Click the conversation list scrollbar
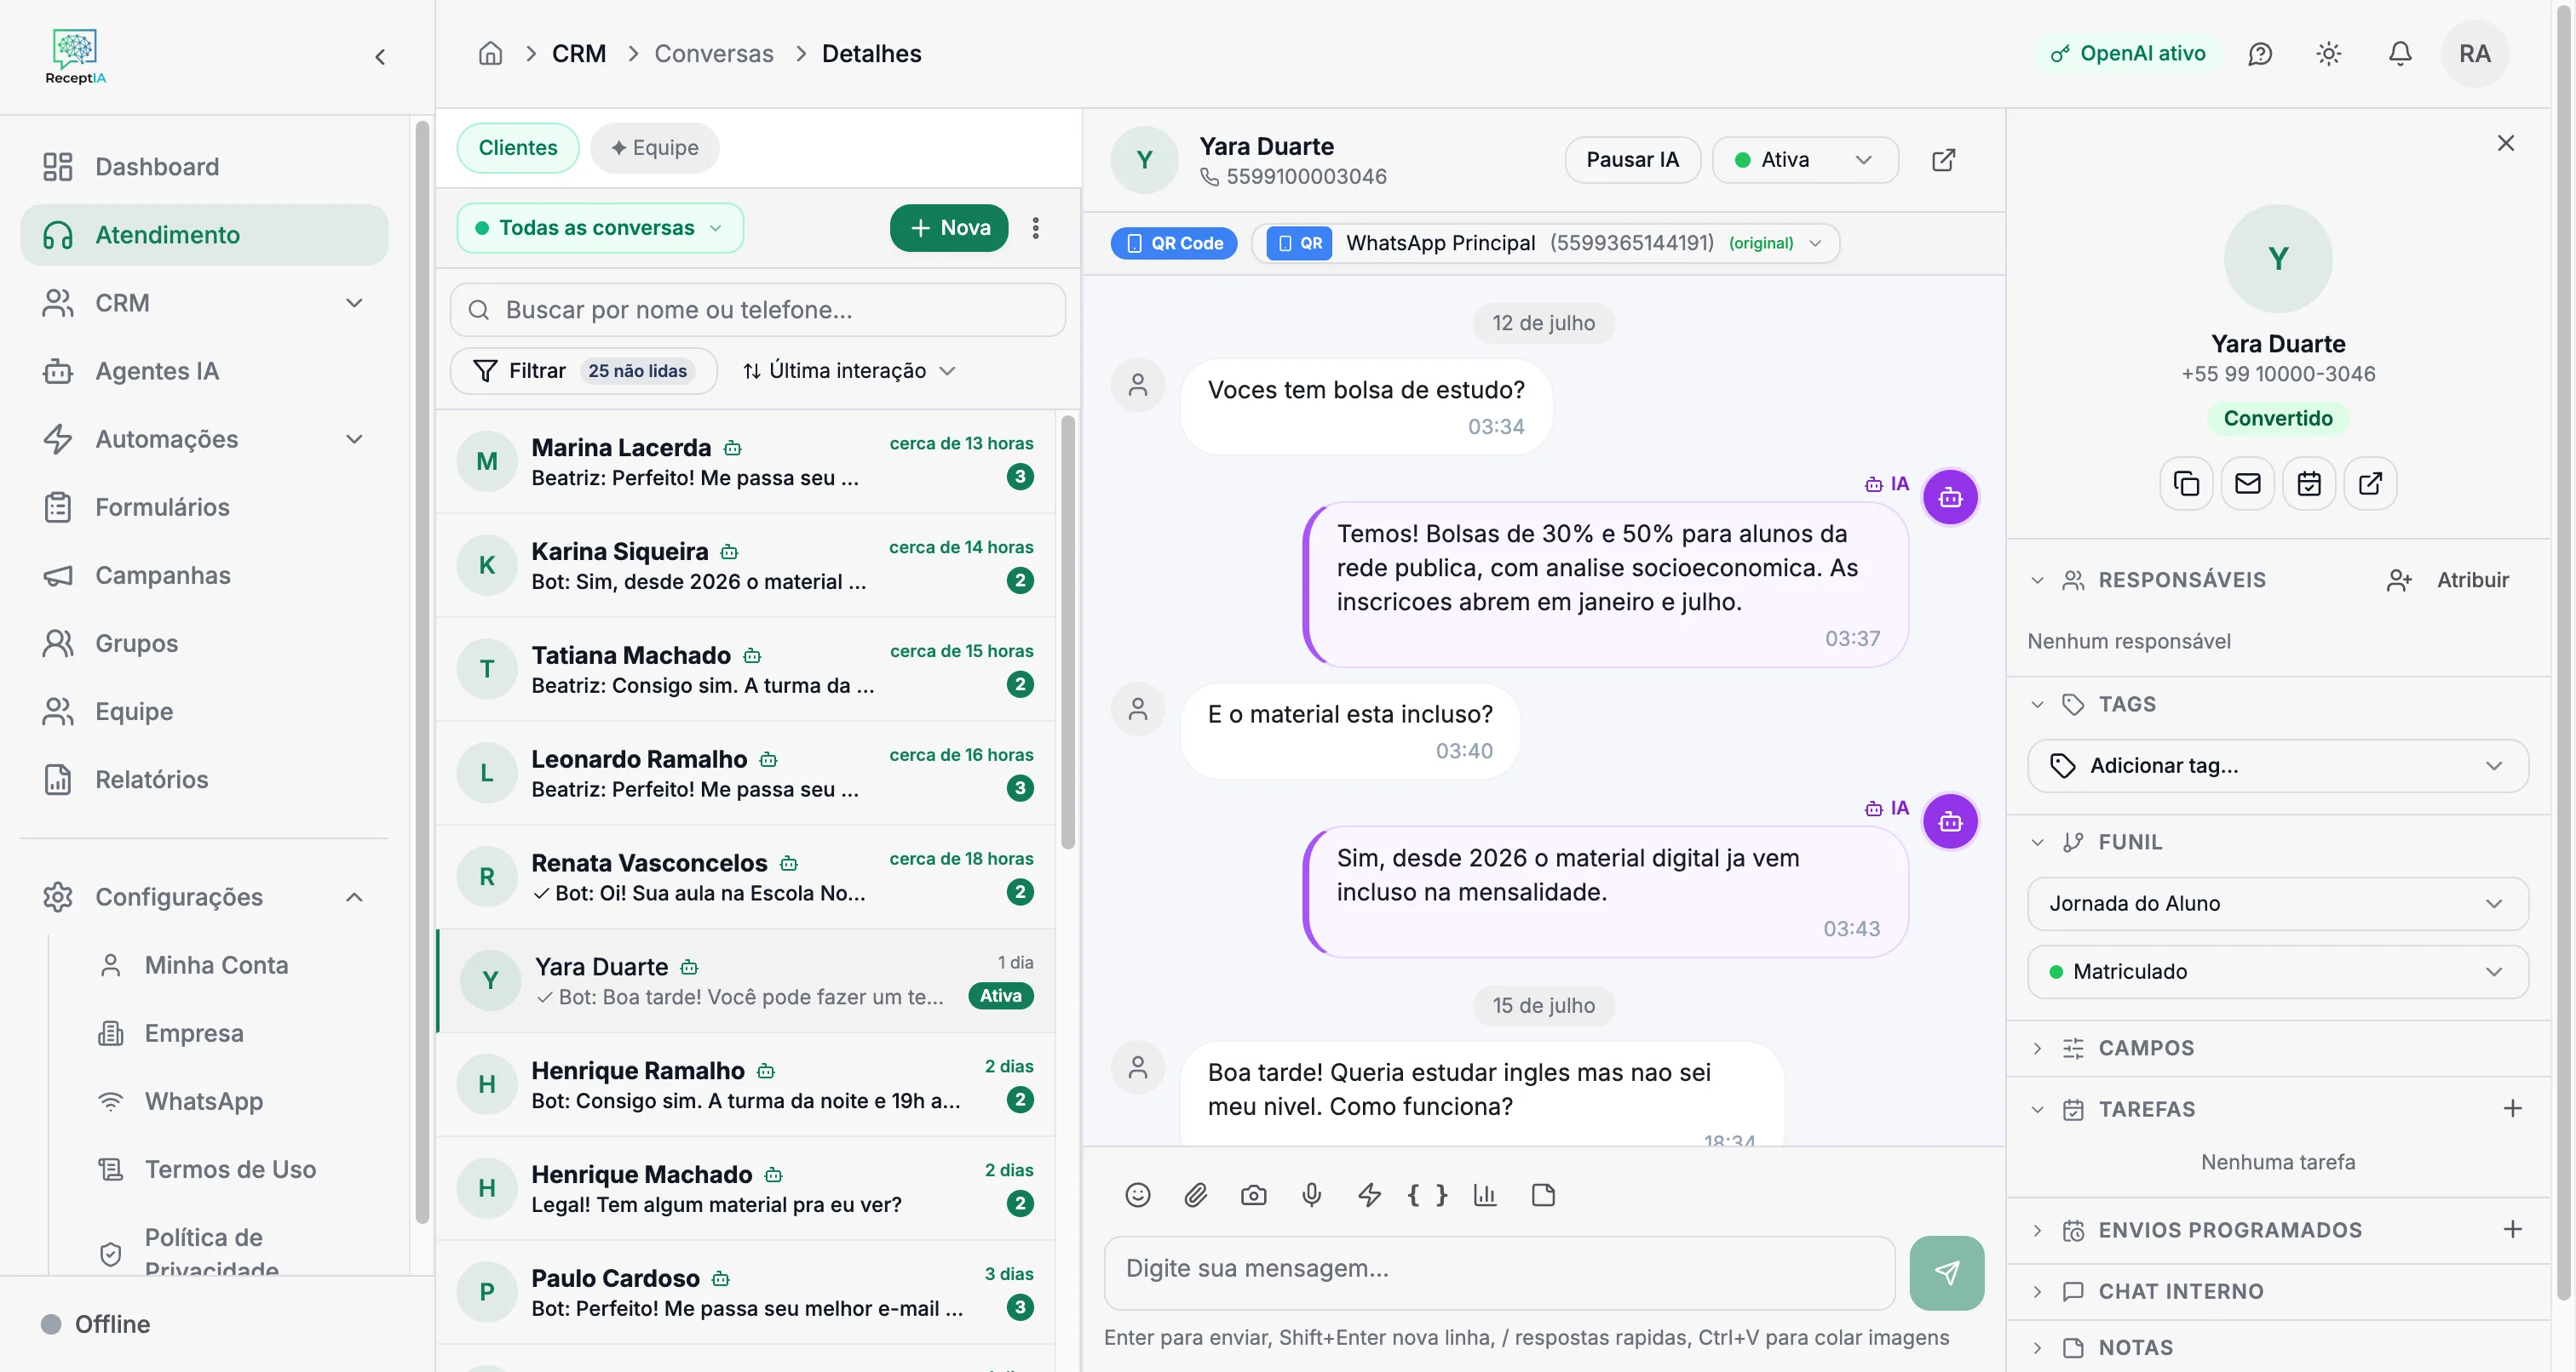Screen dimensions: 2576x1372 click(1068, 632)
